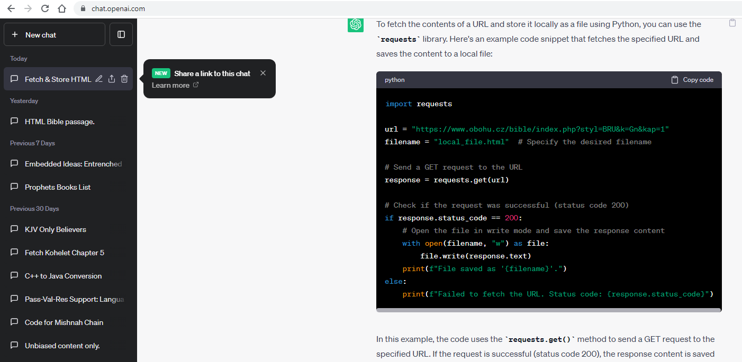Click the file.write(response.text) line
This screenshot has width=742, height=362.
click(x=476, y=256)
